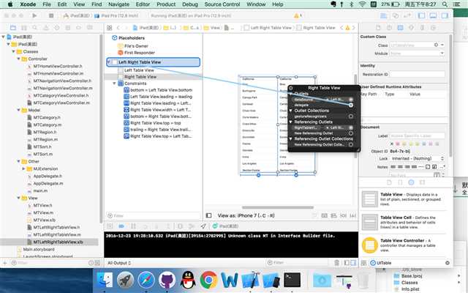468x293 pixels.
Task: Click the gestureRecognizers outlet circle
Action: click(351, 116)
